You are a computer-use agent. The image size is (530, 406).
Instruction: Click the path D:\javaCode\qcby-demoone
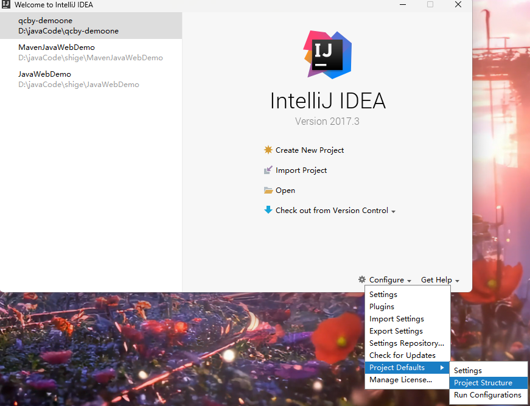click(69, 31)
